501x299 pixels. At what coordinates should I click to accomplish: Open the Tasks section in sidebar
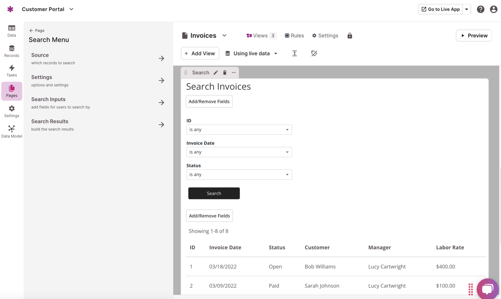[12, 71]
